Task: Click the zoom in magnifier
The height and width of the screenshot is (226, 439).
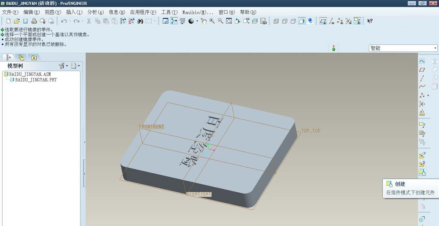Action: tap(212, 21)
